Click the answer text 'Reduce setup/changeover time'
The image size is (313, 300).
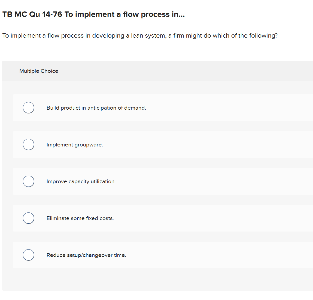(x=86, y=255)
